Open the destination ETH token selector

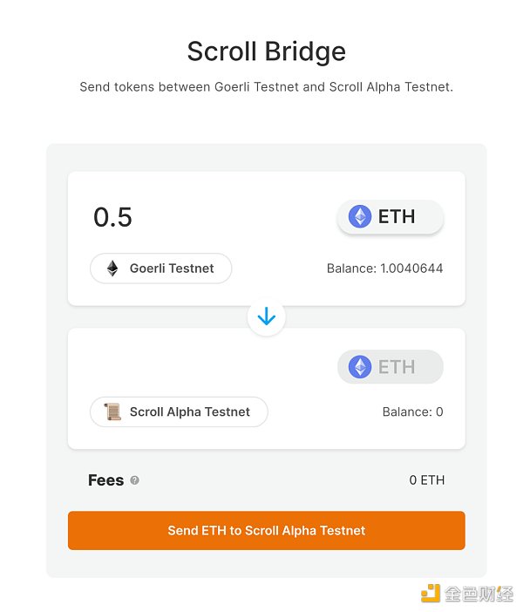pos(390,367)
